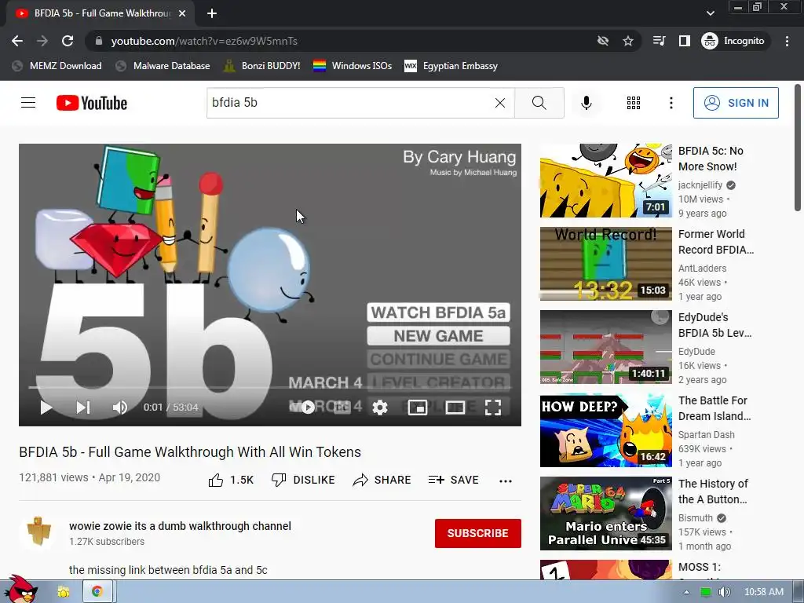Switch to theater mode

click(x=455, y=407)
